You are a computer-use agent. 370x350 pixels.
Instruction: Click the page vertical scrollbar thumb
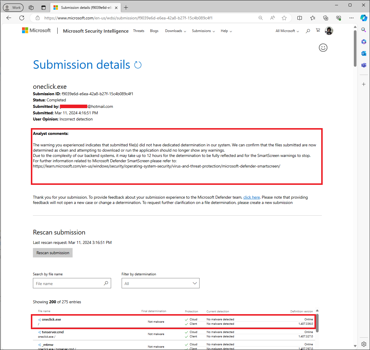coord(355,48)
